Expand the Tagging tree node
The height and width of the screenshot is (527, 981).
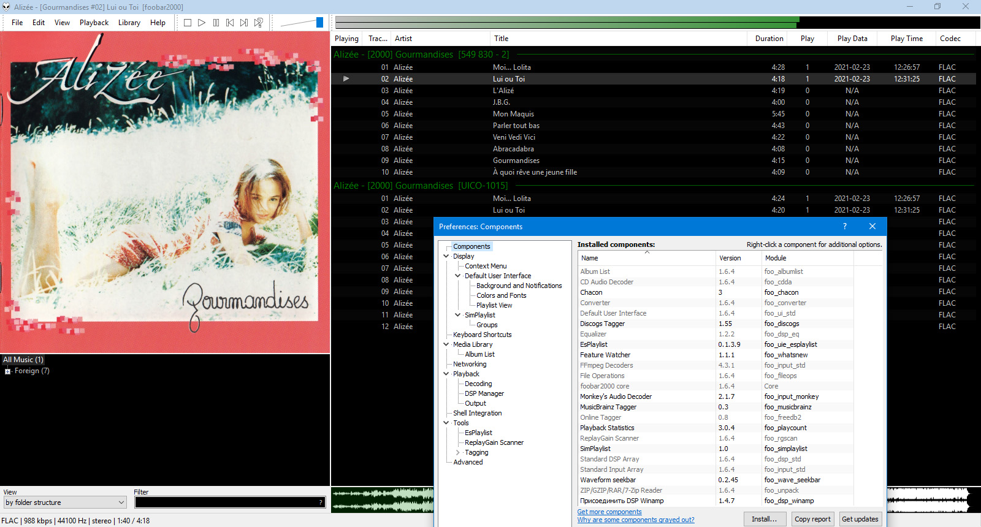click(458, 452)
